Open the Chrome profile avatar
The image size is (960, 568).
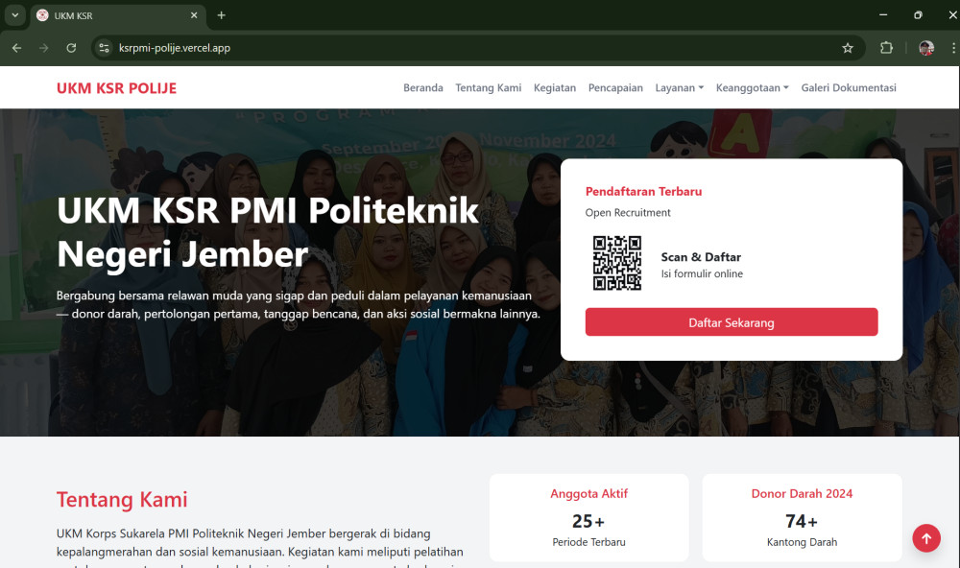tap(926, 48)
